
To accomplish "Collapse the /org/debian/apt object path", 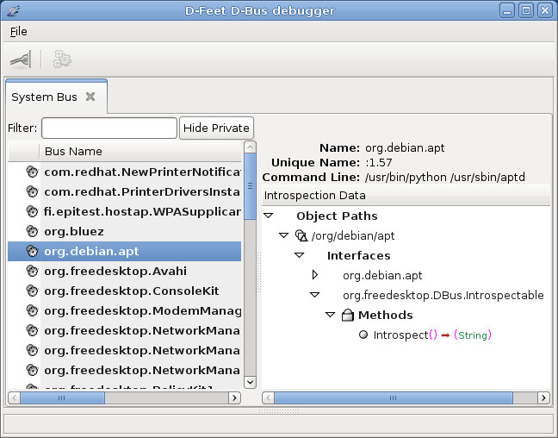I will [283, 235].
